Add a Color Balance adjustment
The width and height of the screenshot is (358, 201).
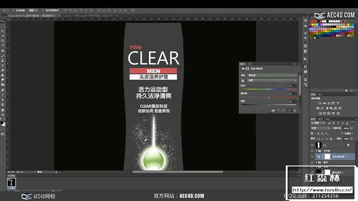322,108
